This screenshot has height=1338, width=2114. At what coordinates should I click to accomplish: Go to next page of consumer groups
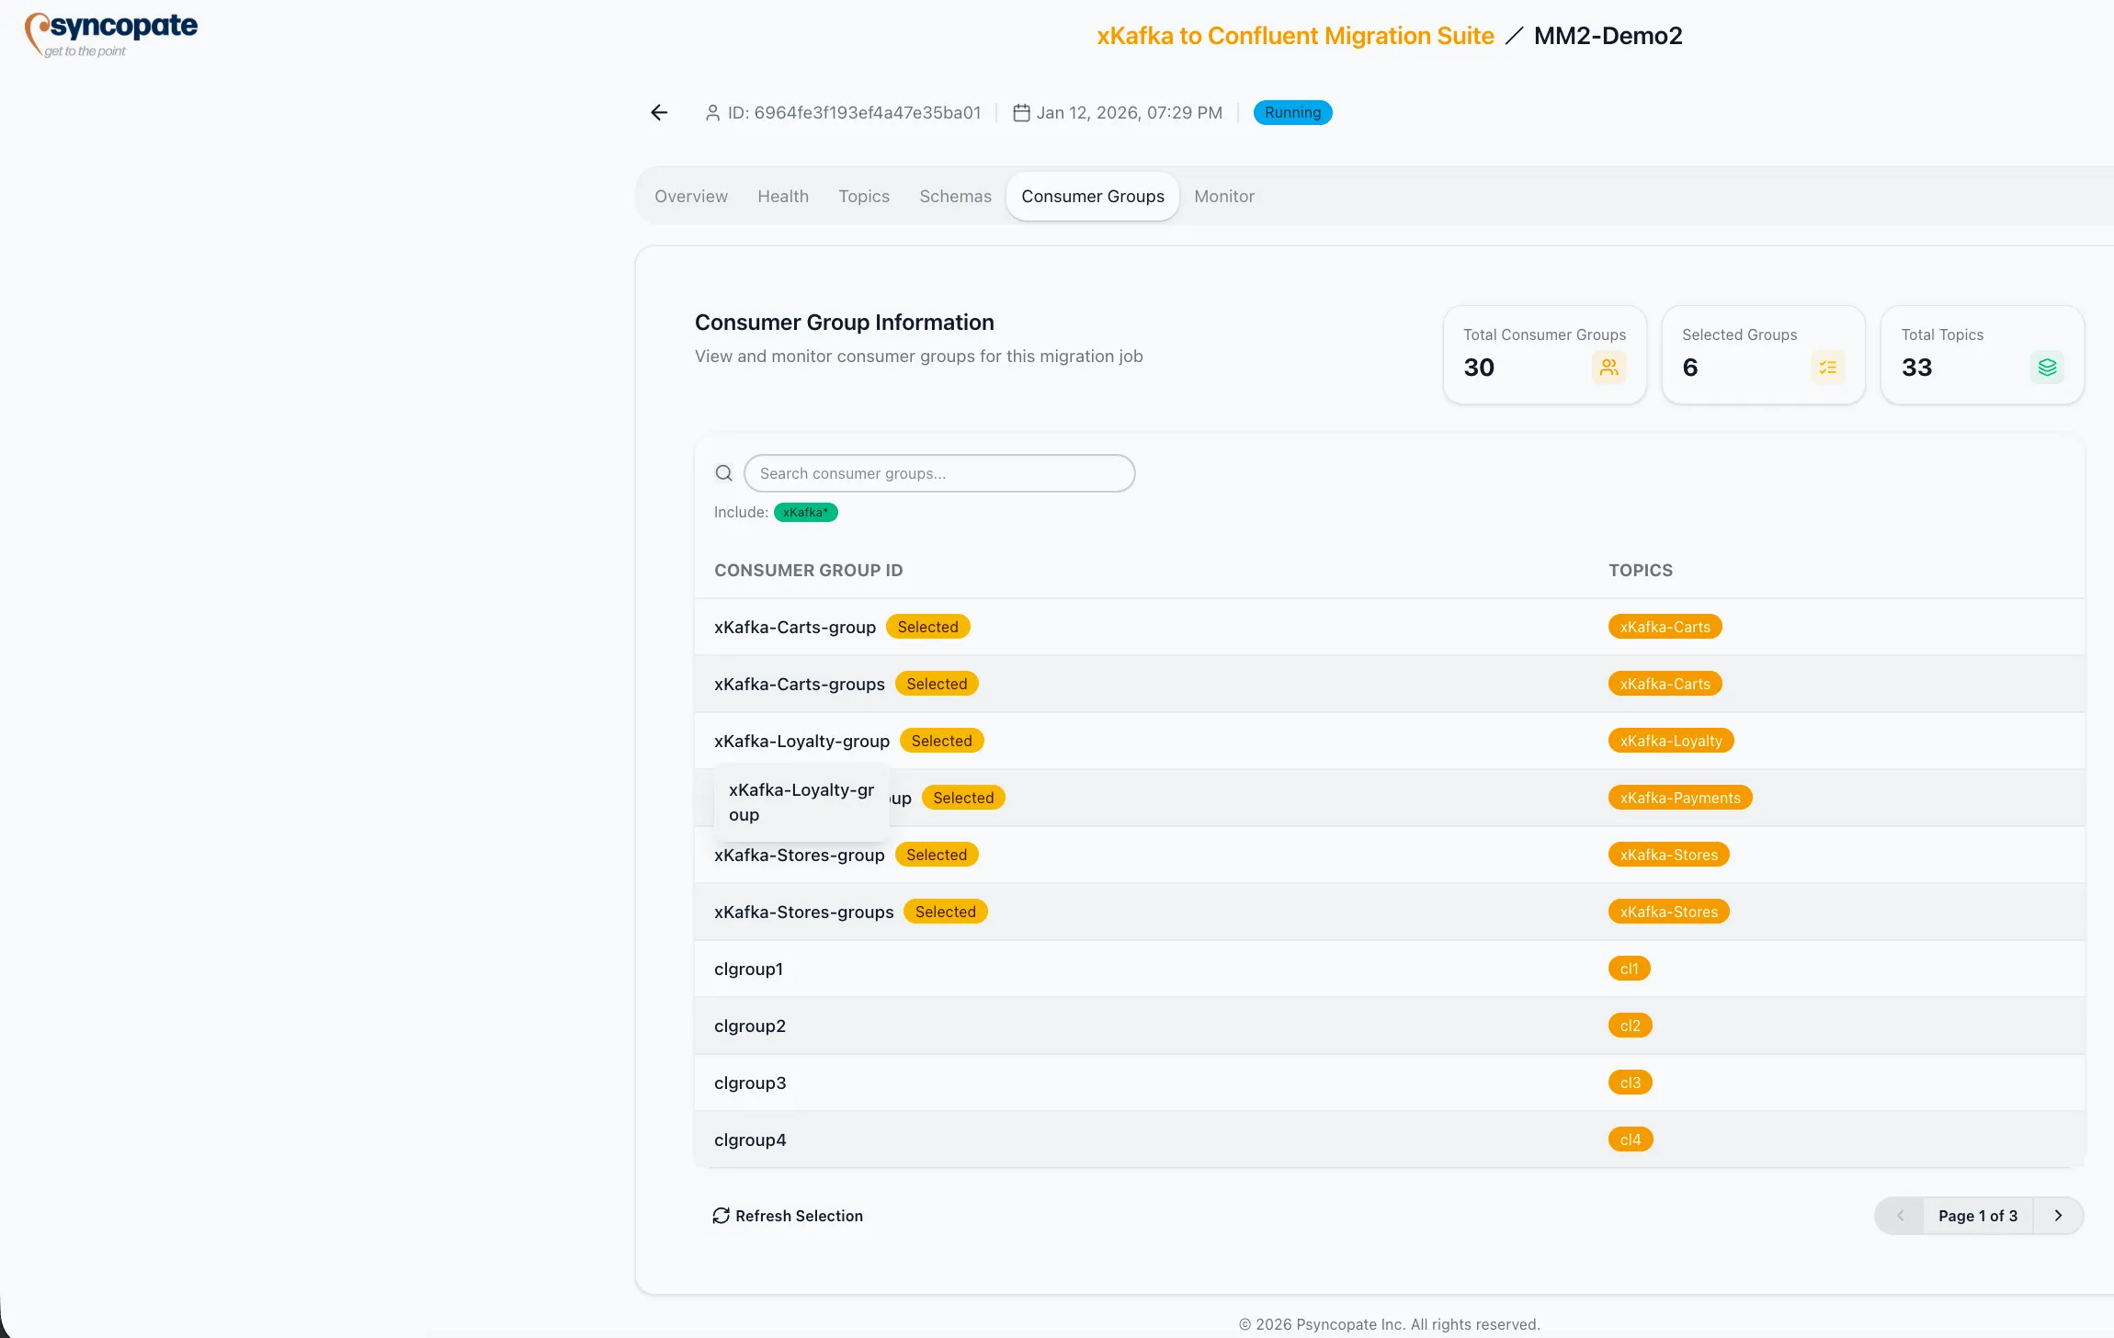[2057, 1215]
